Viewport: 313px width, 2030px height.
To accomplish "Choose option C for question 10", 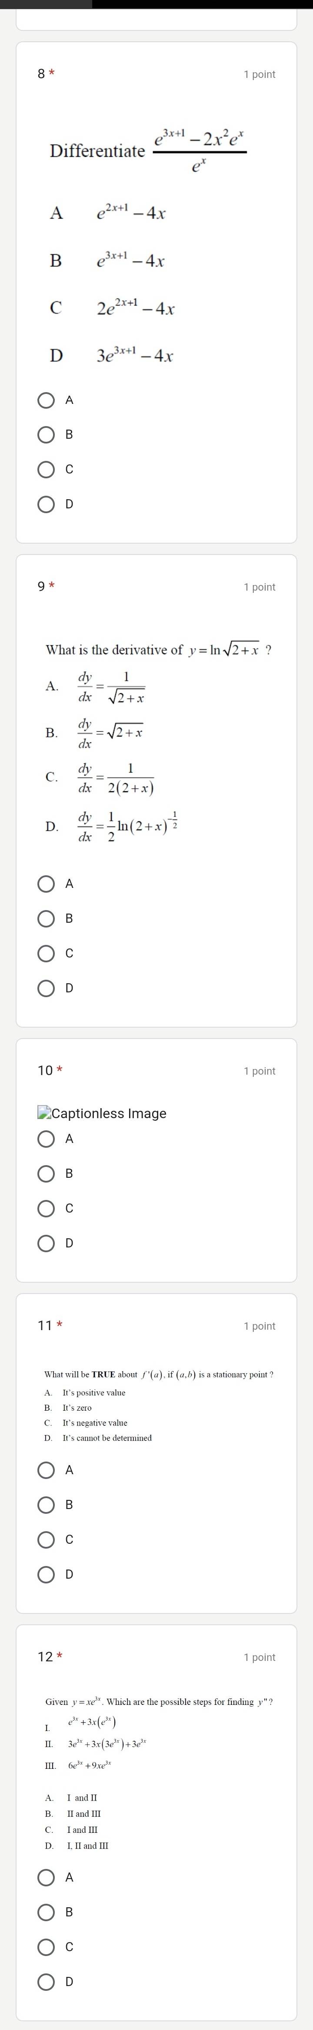I will [x=47, y=1207].
